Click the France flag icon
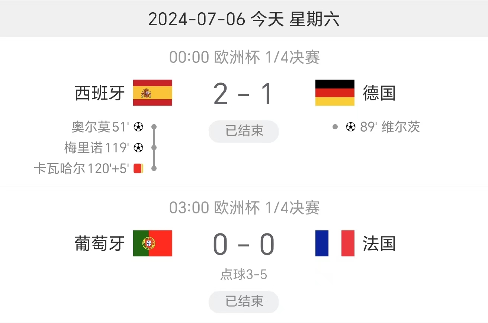The width and height of the screenshot is (488, 323). 335,243
